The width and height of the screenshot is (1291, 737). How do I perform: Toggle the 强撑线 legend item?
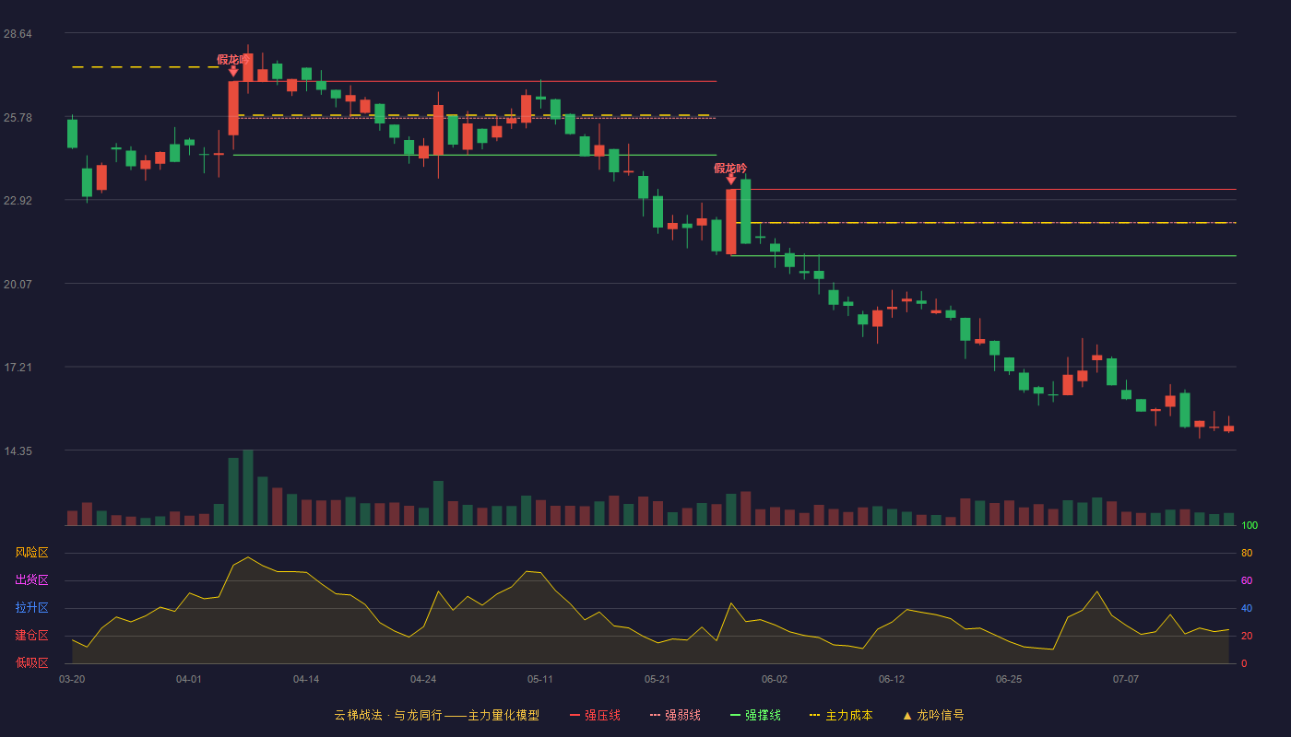point(755,715)
